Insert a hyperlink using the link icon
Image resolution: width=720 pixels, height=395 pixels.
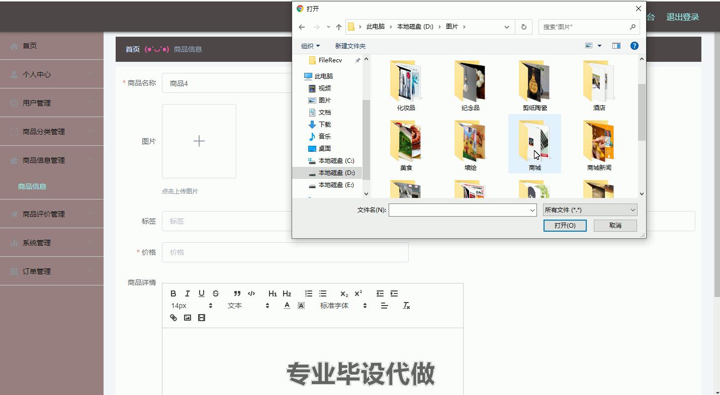coord(173,318)
